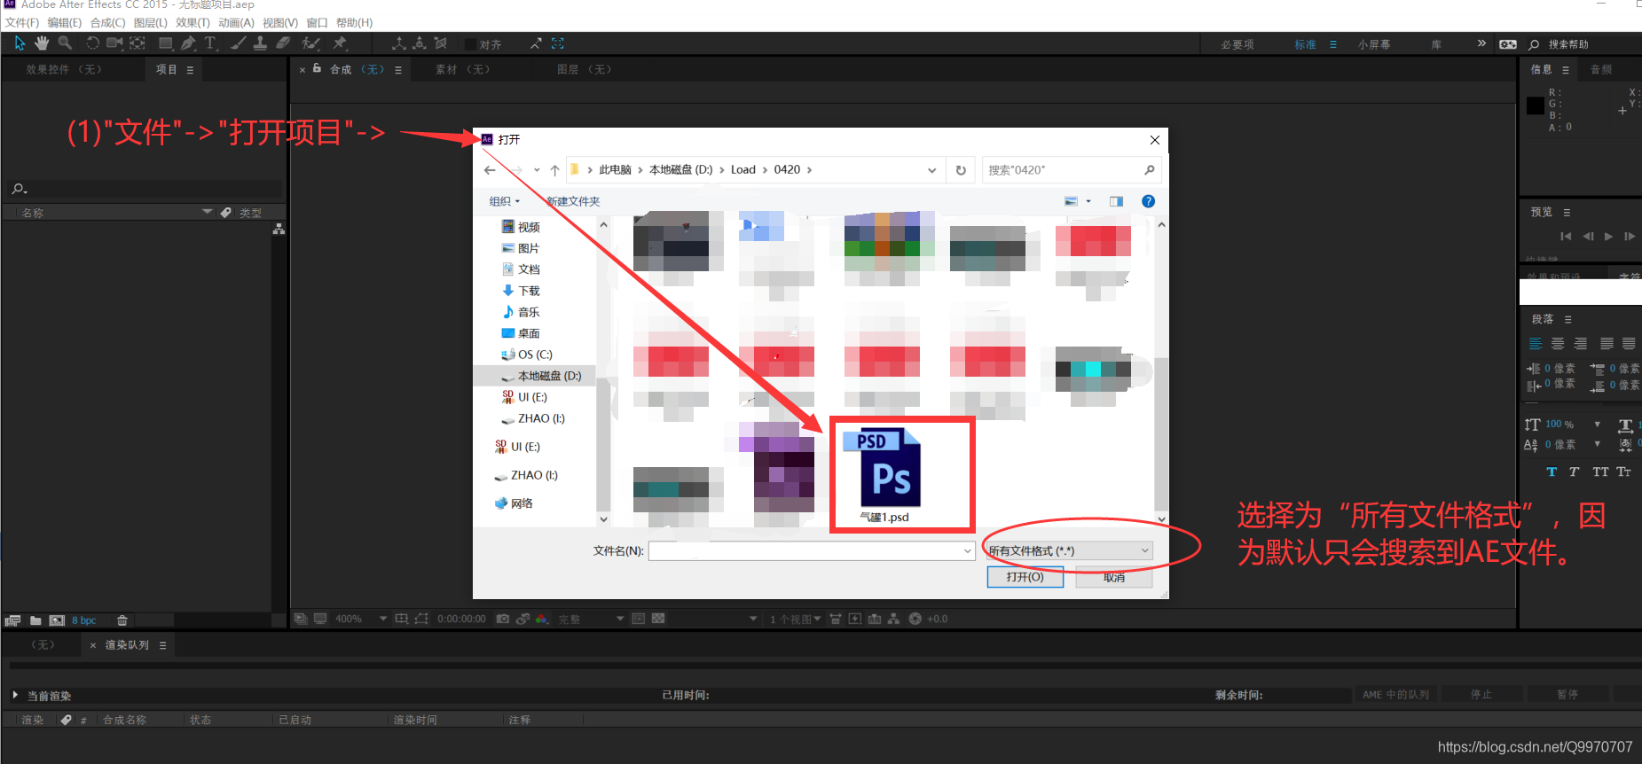Switch to the 渲染队列 tab

pos(127,645)
